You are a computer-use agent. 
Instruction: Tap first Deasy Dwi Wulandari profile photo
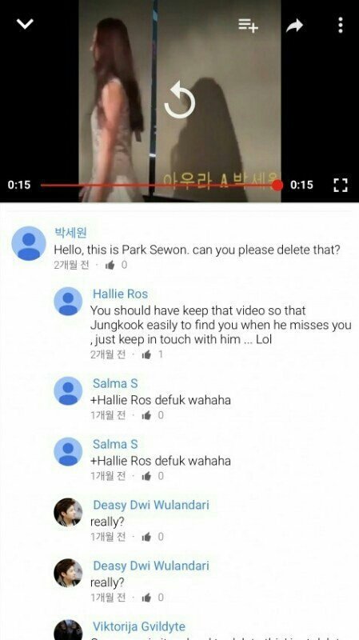[x=68, y=512]
